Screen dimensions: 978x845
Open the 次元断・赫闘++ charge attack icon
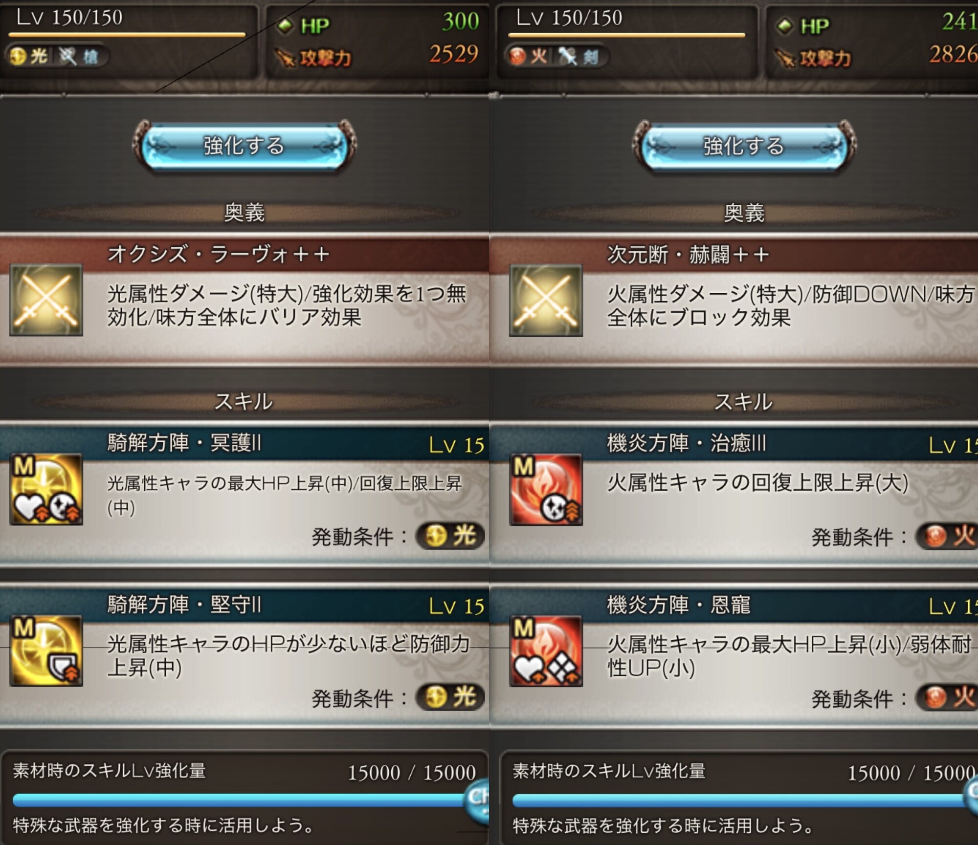(546, 300)
